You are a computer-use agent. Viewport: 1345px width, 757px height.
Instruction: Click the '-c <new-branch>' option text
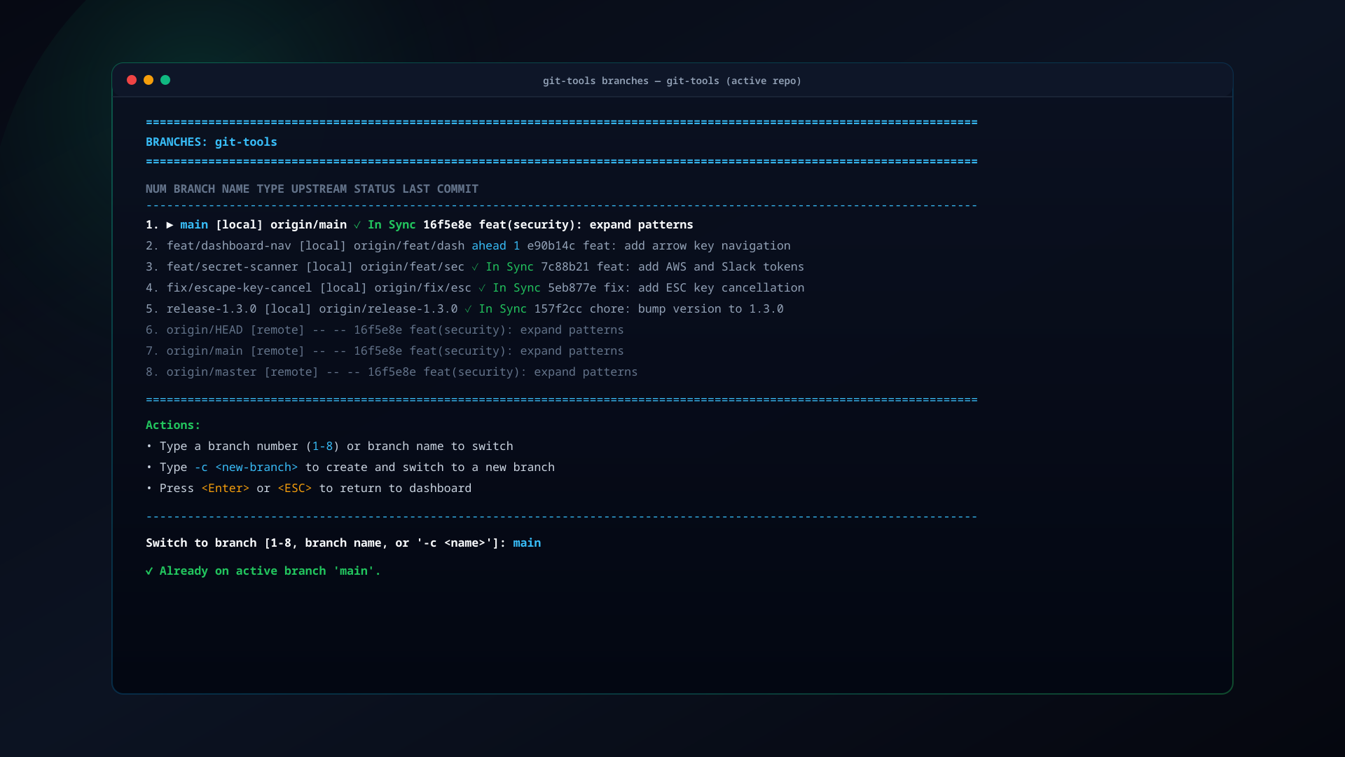coord(246,468)
